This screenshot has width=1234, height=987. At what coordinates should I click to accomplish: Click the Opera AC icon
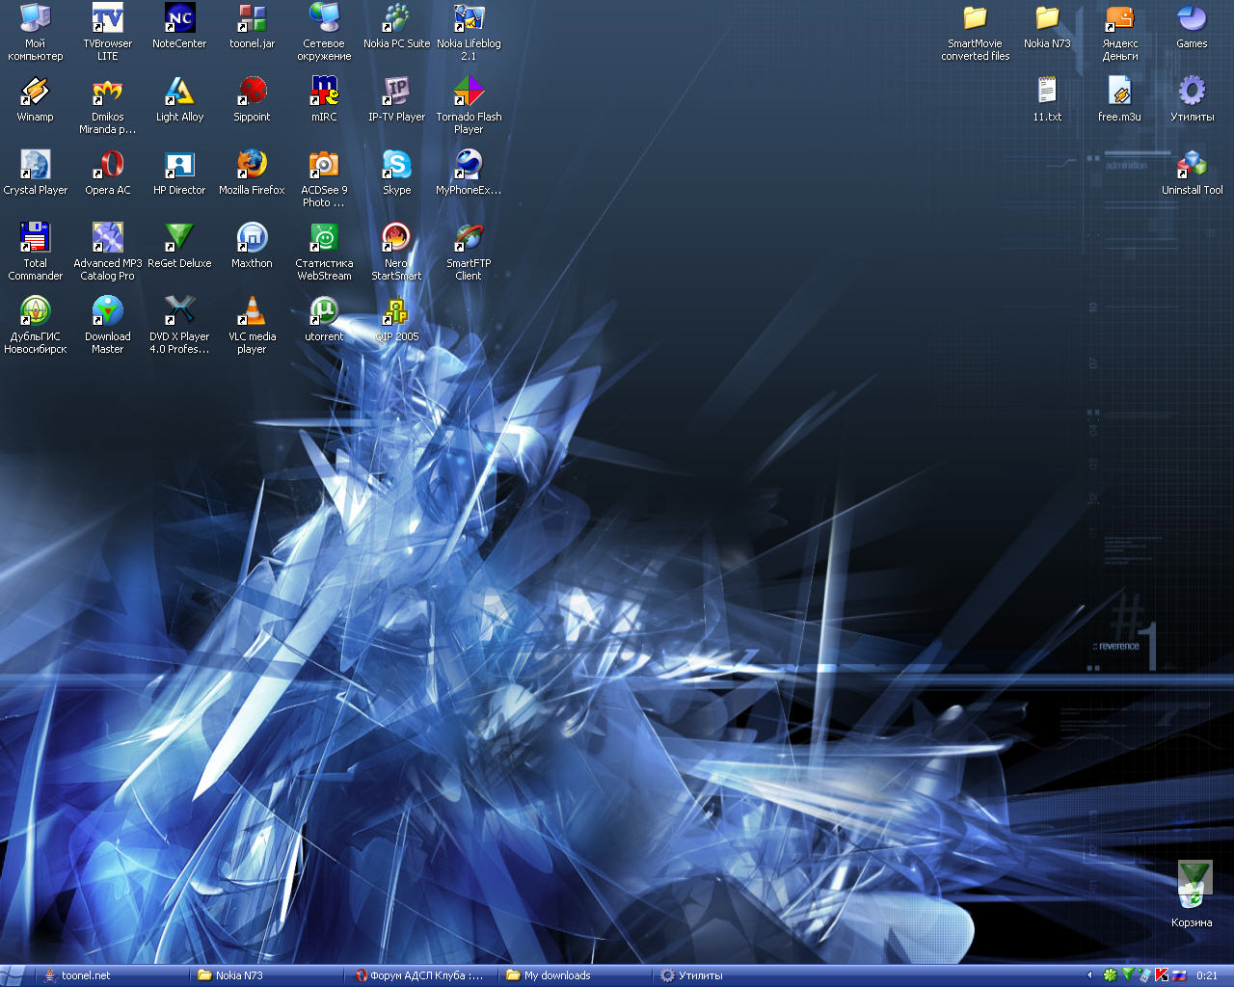[107, 166]
